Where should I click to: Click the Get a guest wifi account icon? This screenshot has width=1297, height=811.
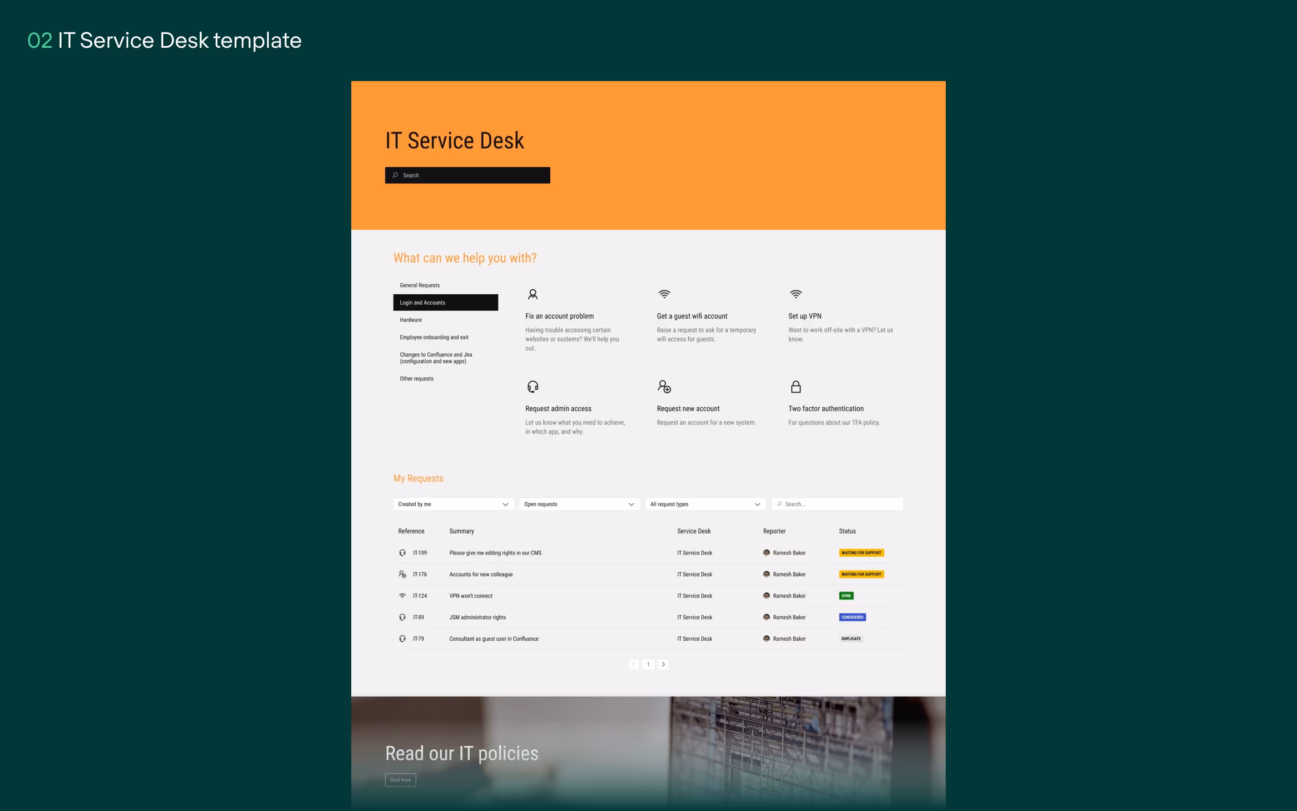664,295
